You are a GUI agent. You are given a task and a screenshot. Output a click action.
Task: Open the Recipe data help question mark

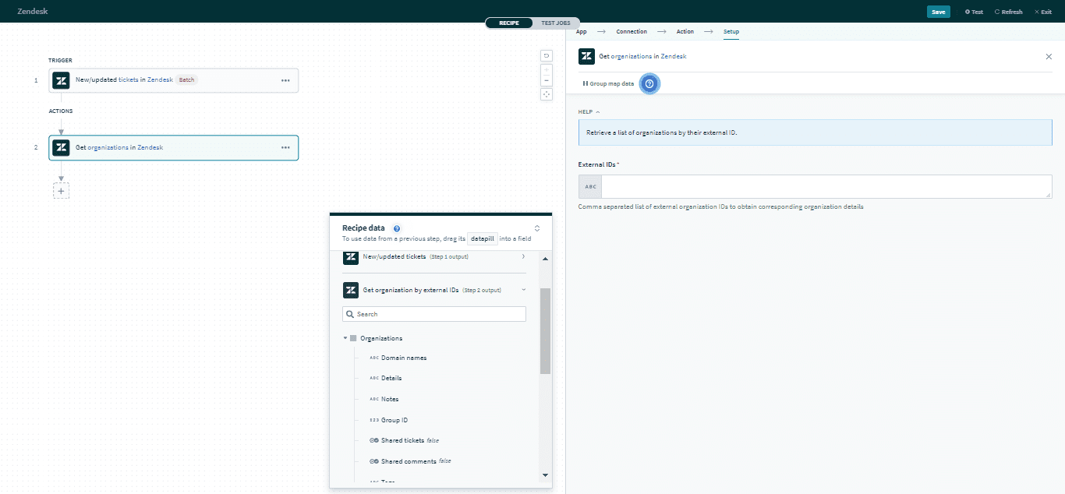pos(397,228)
